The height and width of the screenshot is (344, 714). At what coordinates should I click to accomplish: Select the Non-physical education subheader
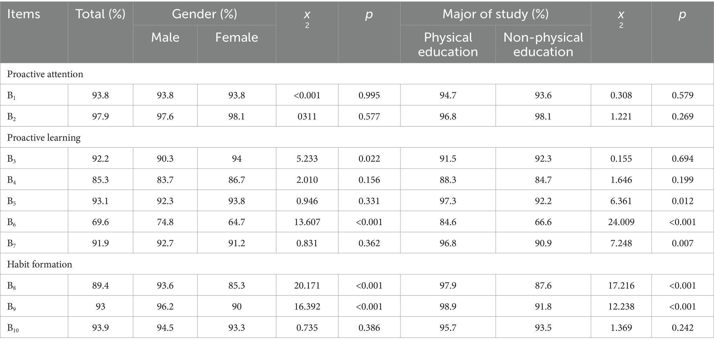[x=543, y=44]
